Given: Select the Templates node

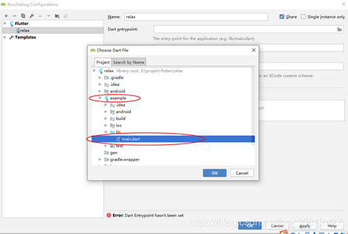Looking at the screenshot, I should (25, 37).
